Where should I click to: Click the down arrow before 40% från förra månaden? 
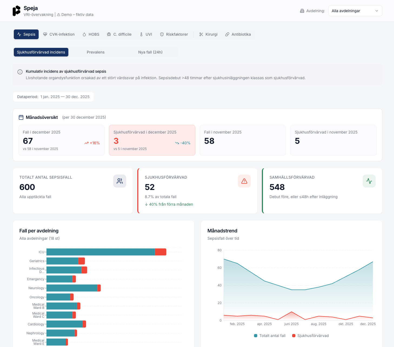(146, 204)
